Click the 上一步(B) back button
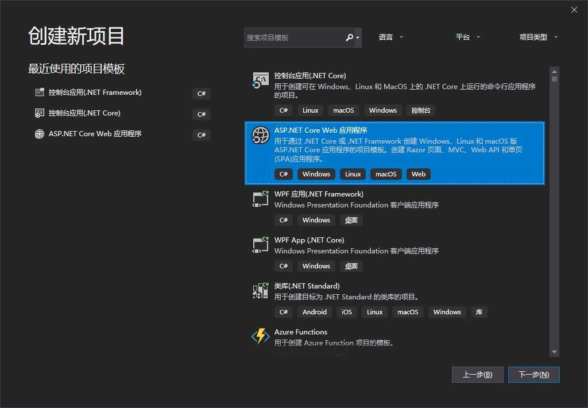588x408 pixels. 477,375
